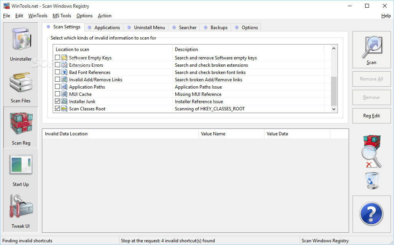Enable MUI Cache checkbox
The height and width of the screenshot is (245, 394).
click(57, 94)
